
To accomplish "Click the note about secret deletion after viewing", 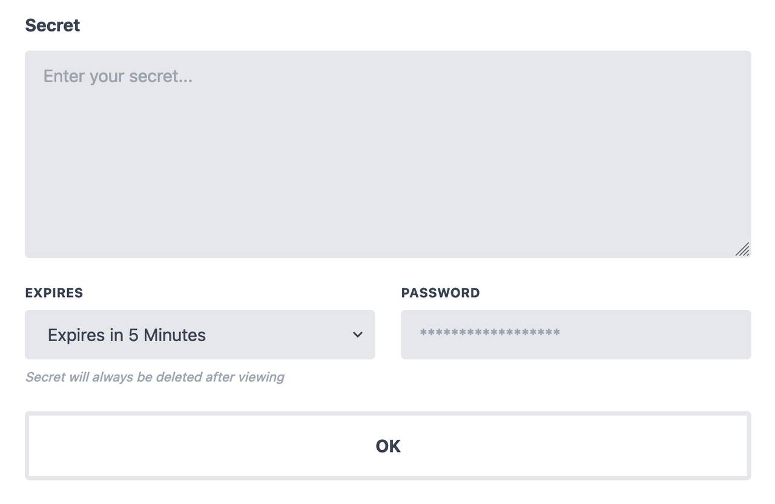I will pyautogui.click(x=154, y=377).
